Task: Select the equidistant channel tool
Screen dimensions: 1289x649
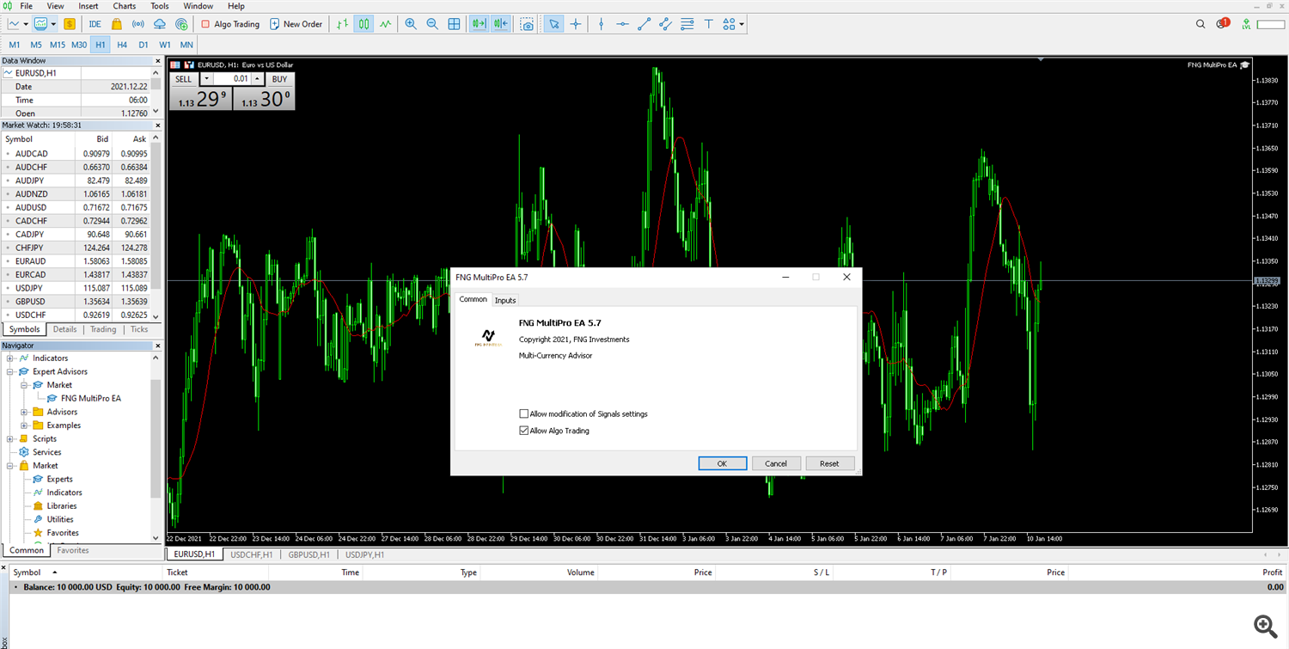Action: (665, 24)
